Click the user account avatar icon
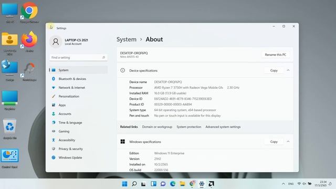 click(56, 41)
